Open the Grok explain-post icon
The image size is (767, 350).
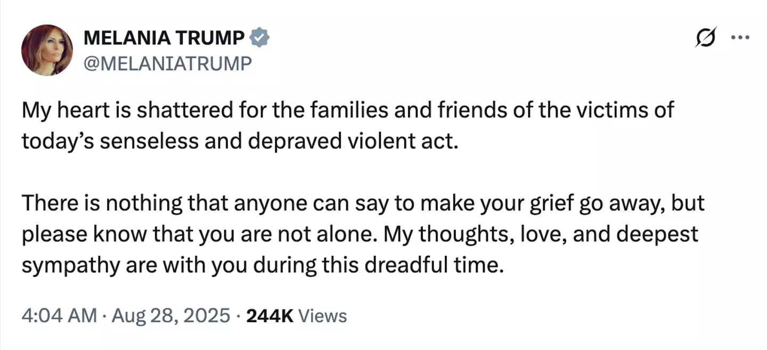tap(706, 38)
